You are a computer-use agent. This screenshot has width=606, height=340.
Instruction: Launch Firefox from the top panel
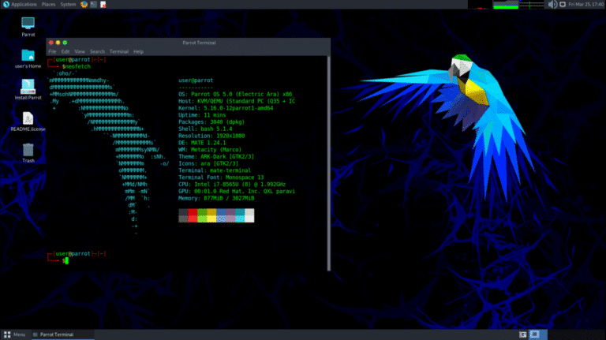click(x=84, y=4)
